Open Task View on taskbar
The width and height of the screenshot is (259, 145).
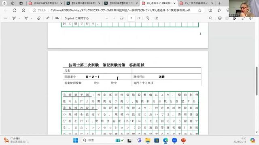129,141
